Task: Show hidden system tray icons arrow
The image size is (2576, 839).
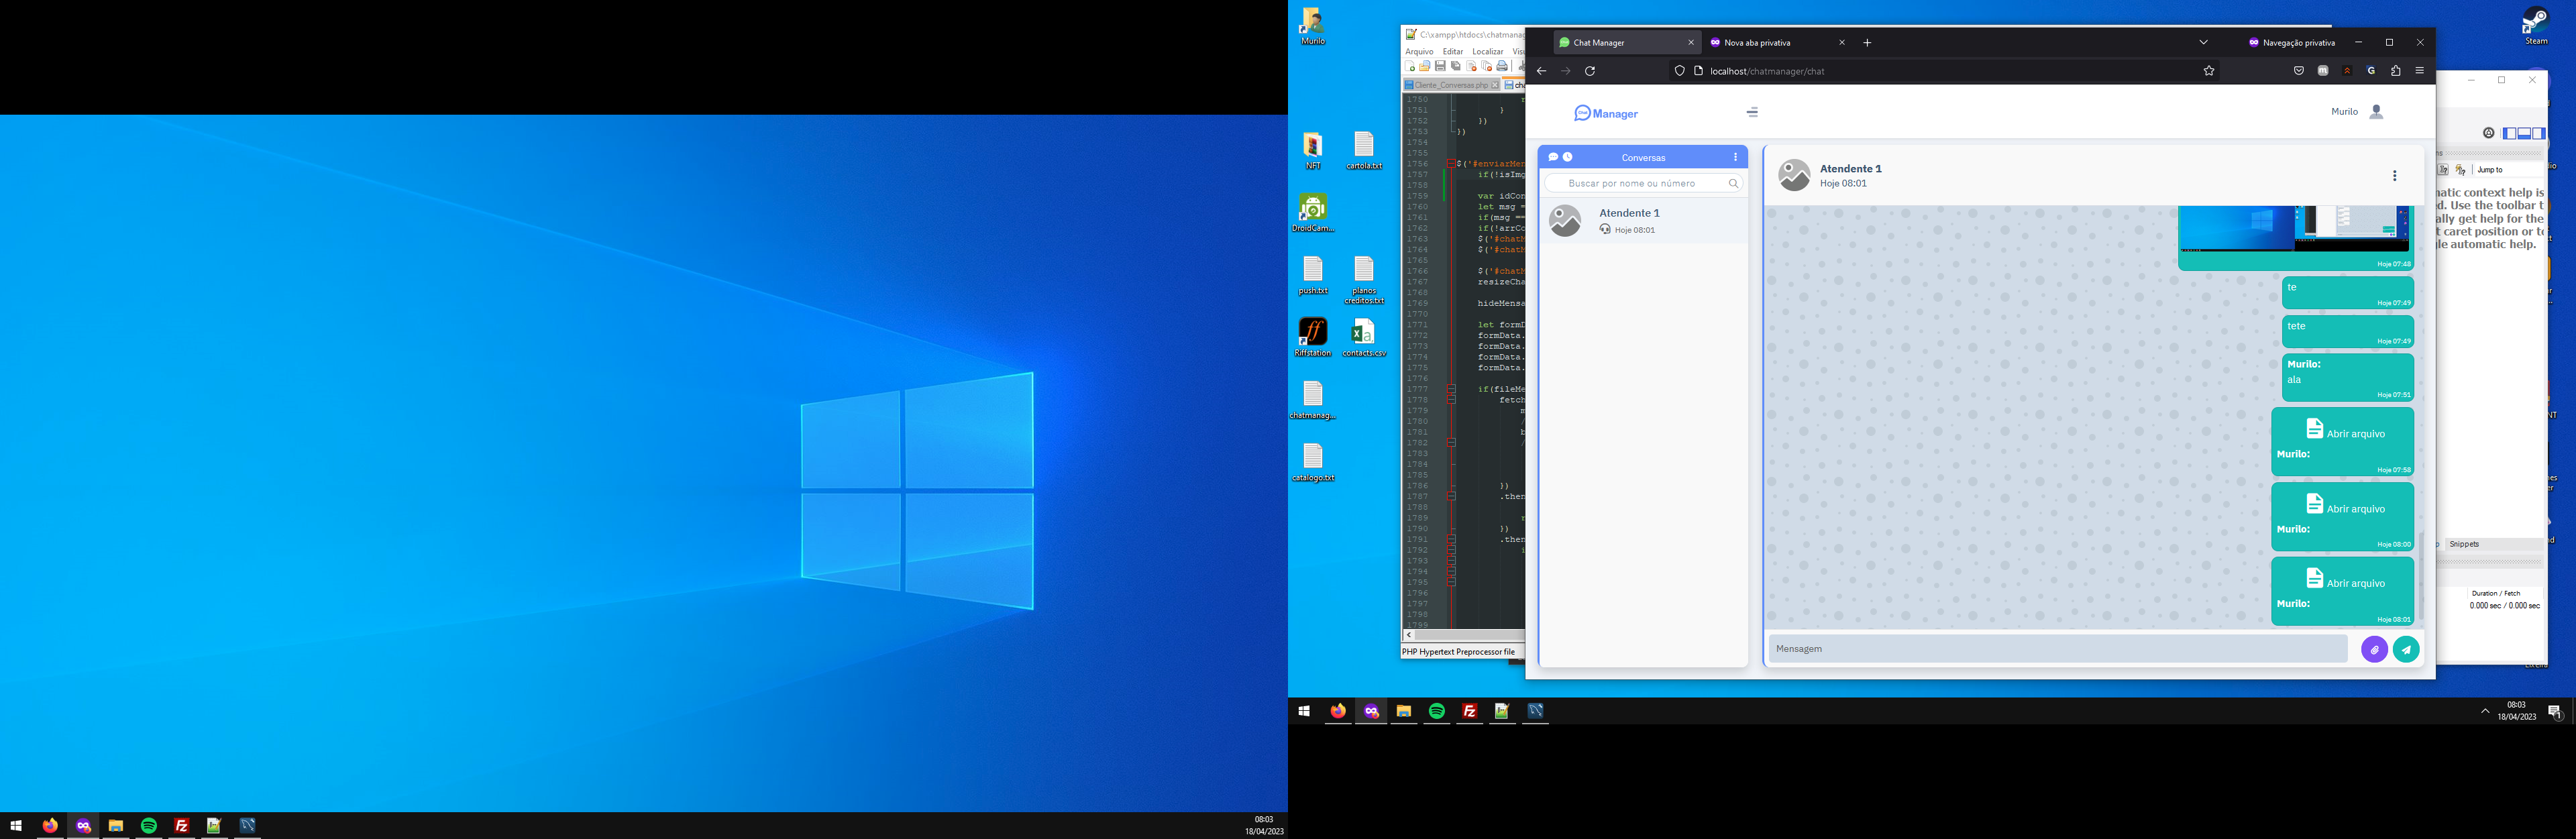Action: [x=2485, y=711]
